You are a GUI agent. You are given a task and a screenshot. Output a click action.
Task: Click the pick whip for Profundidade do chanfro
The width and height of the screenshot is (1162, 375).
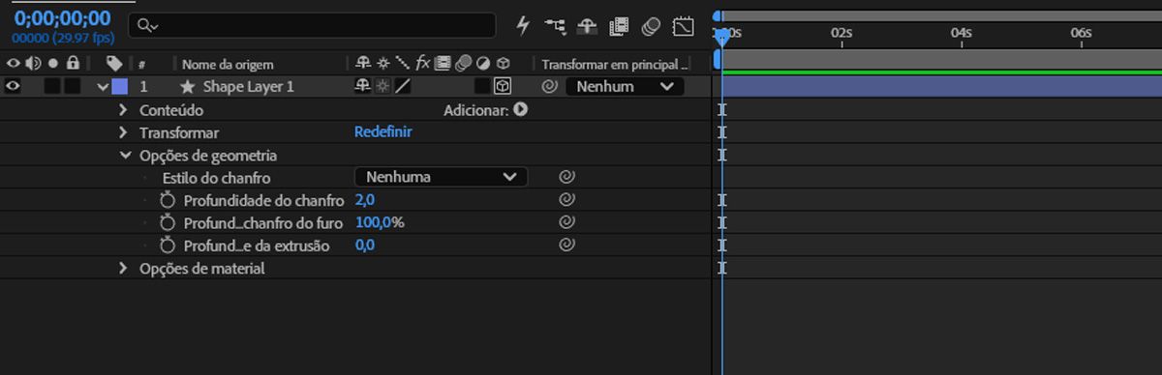pos(567,200)
